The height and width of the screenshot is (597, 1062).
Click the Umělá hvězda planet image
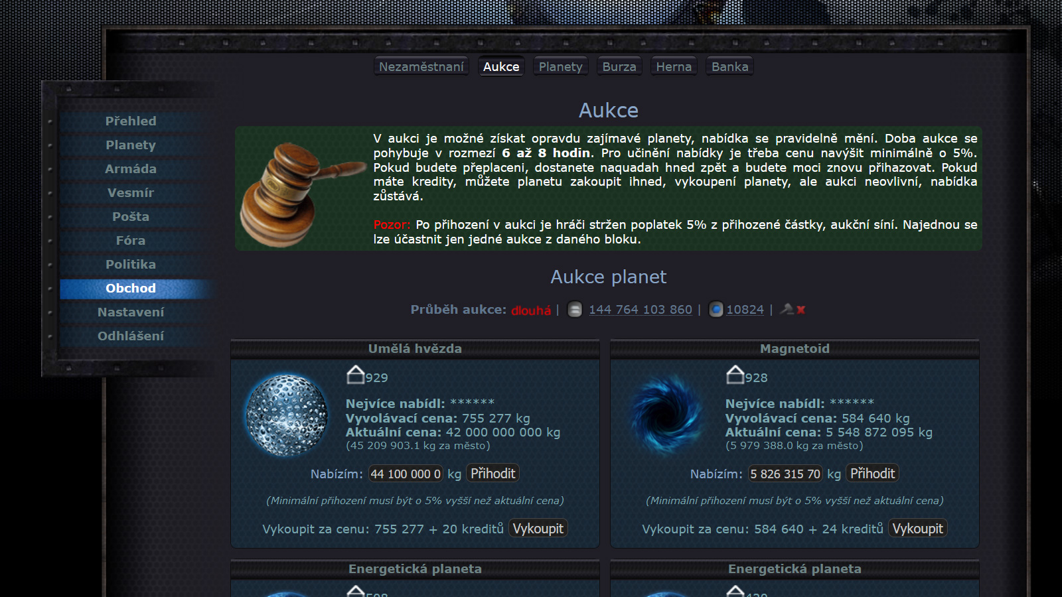click(x=287, y=415)
